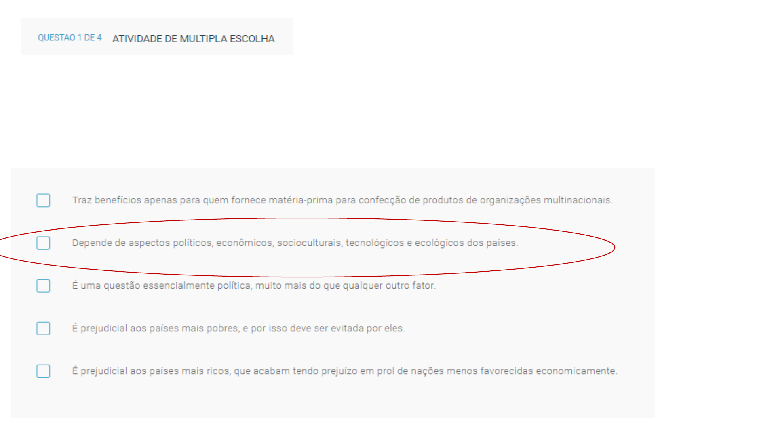Click 'ecológicos dos países' in the circled option
This screenshot has width=776, height=436.
point(466,243)
